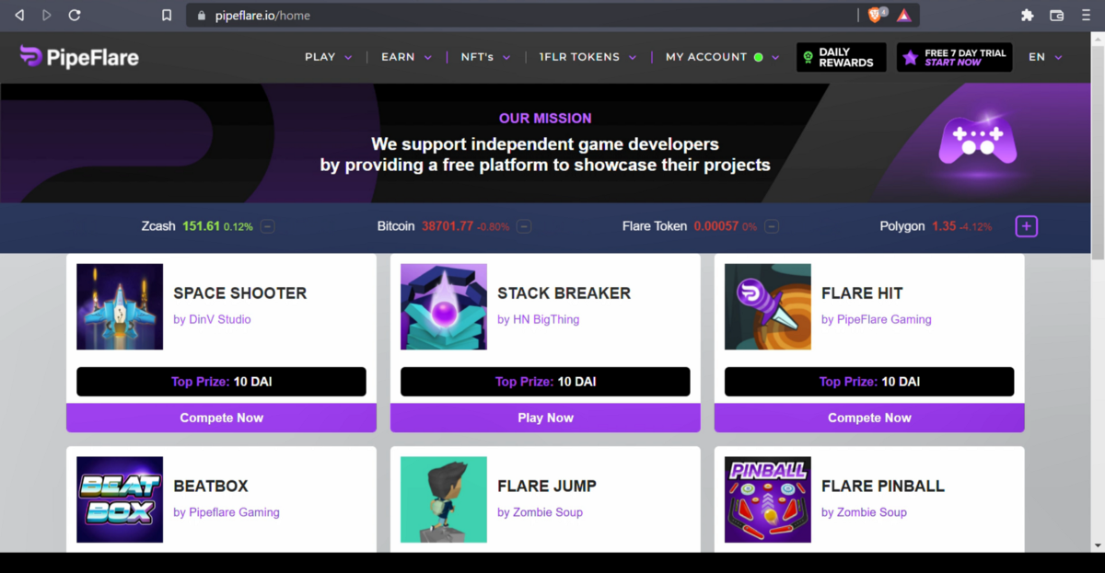Click the BEATBOX title
The height and width of the screenshot is (573, 1105).
click(211, 486)
